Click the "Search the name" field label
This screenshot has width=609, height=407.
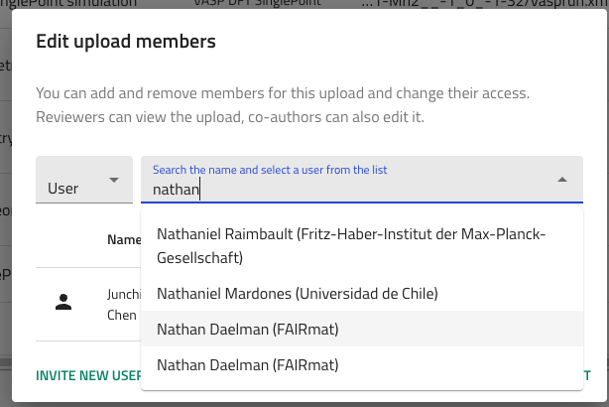[x=269, y=170]
